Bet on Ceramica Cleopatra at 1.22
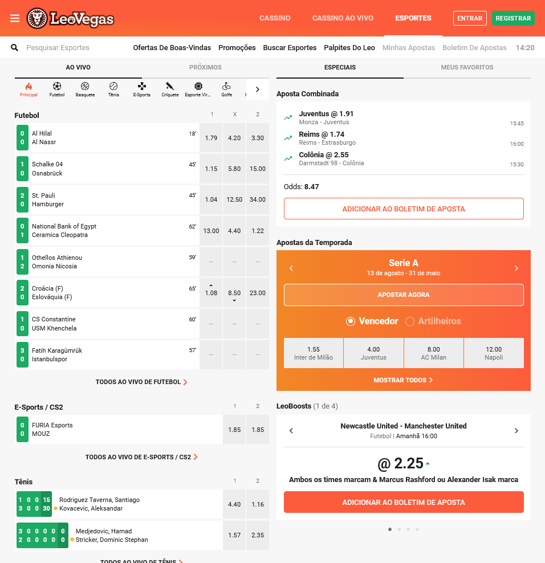Viewport: 545px width, 563px height. [258, 231]
